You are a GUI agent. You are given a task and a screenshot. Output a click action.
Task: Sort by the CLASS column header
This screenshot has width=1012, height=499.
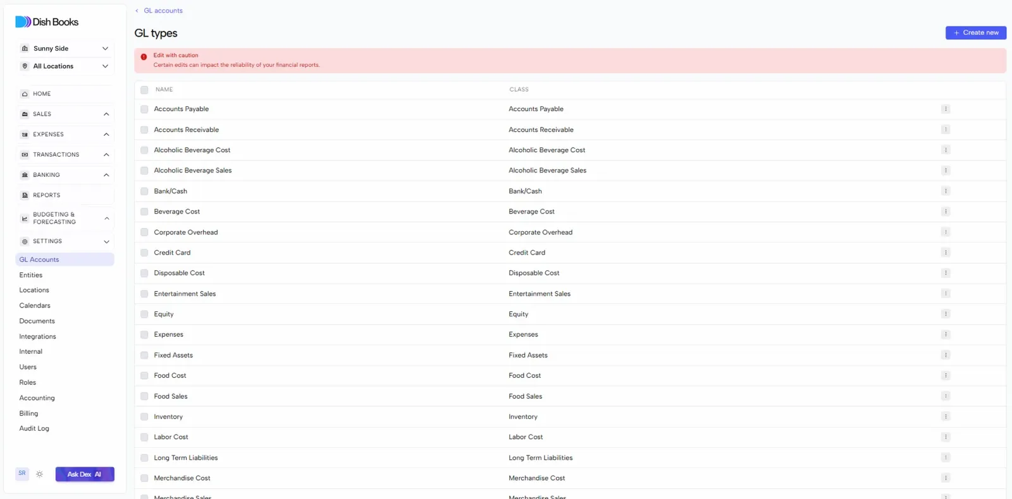click(x=519, y=90)
